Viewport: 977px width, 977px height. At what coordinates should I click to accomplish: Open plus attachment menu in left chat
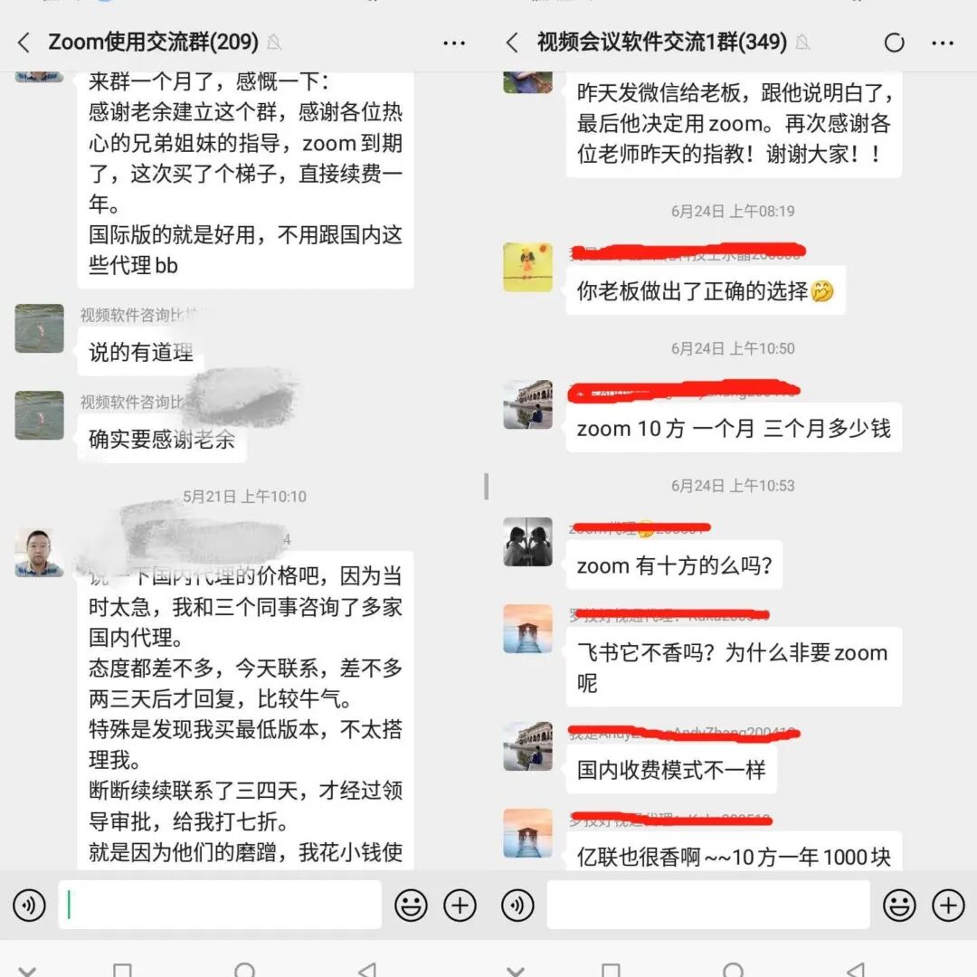coord(460,905)
